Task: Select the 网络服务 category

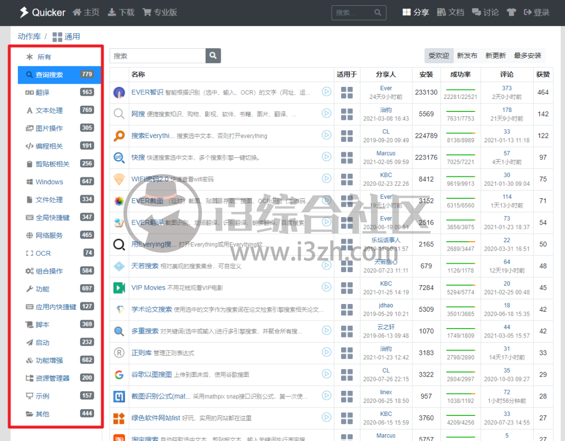Action: coord(60,235)
